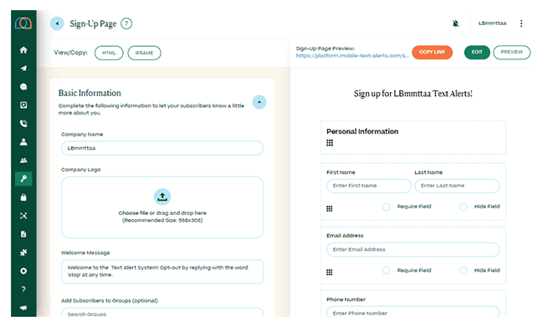The height and width of the screenshot is (327, 543).
Task: Click the square scheduled-messages sidebar icon
Action: click(23, 105)
